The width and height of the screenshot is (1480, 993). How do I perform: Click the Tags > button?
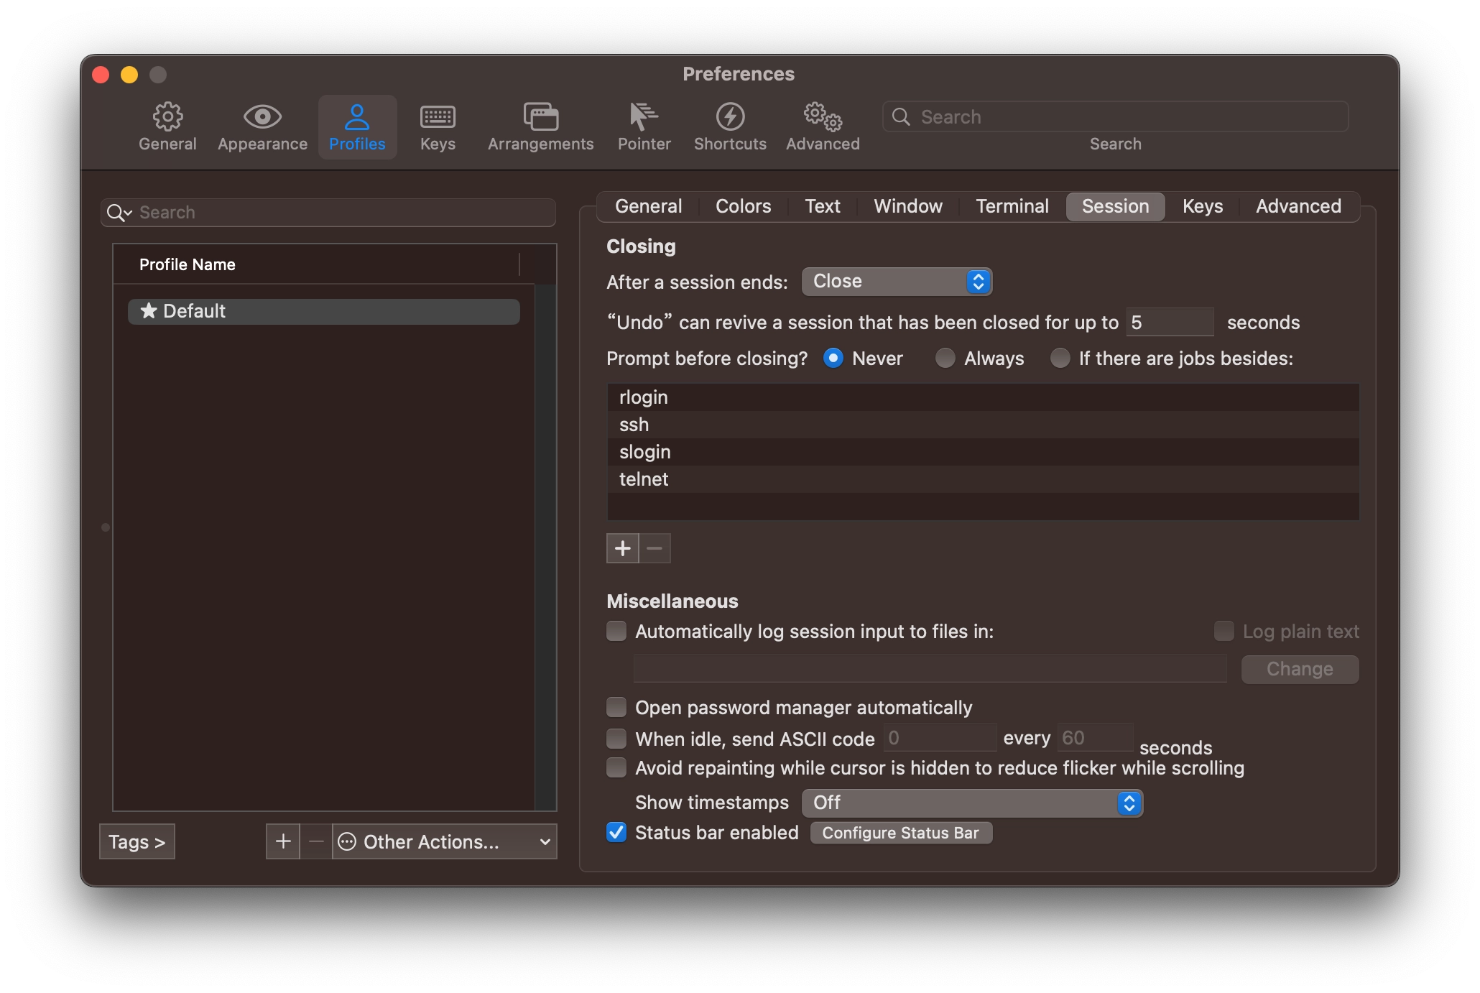137,841
